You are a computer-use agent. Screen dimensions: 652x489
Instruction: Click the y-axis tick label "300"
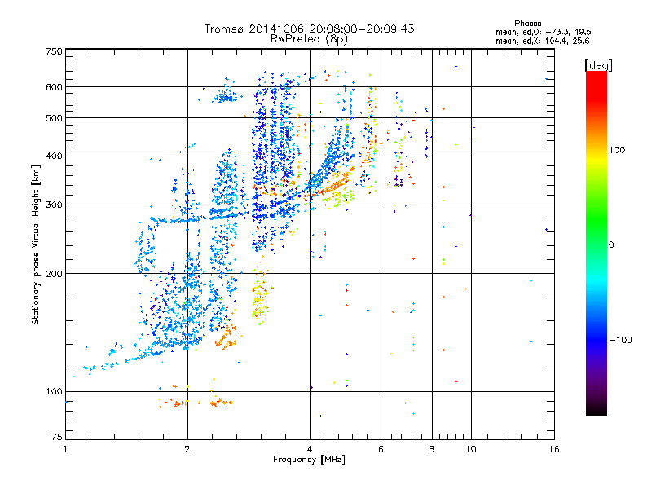(55, 205)
